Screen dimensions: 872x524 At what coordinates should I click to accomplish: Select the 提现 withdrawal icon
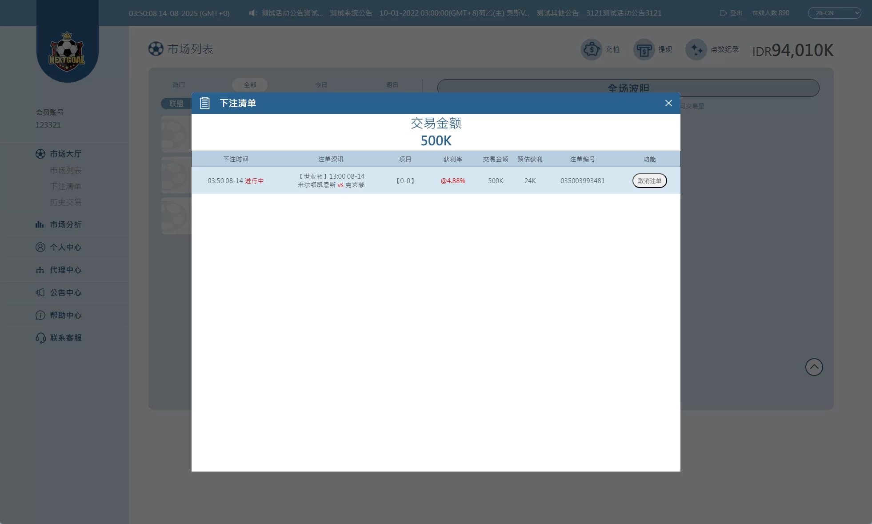644,49
